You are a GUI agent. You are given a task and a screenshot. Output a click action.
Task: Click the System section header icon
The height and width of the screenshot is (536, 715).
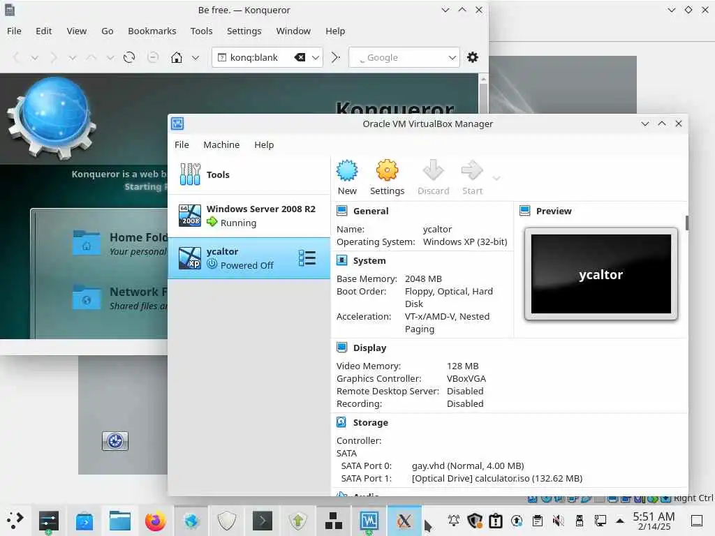[x=341, y=260]
